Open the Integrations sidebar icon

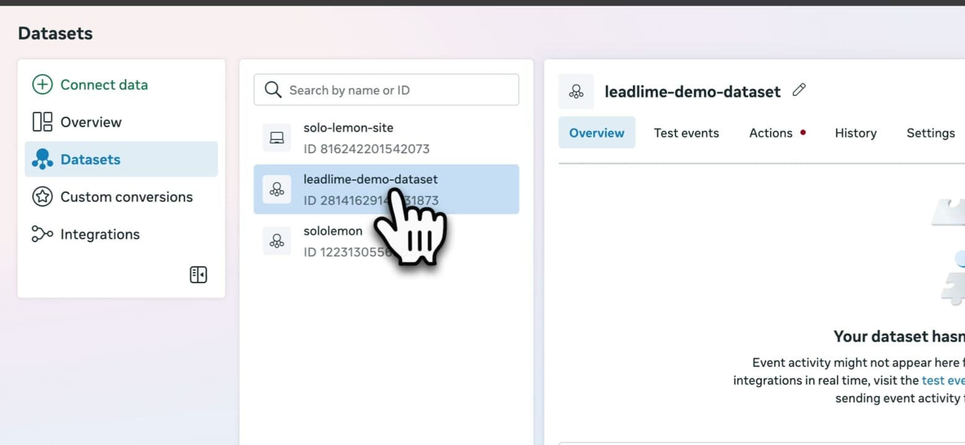tap(42, 234)
